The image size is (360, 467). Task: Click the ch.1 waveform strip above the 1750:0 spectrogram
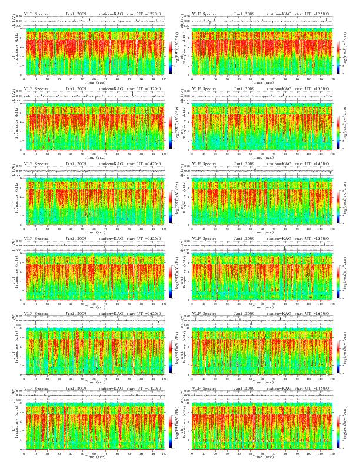pyautogui.click(x=262, y=395)
